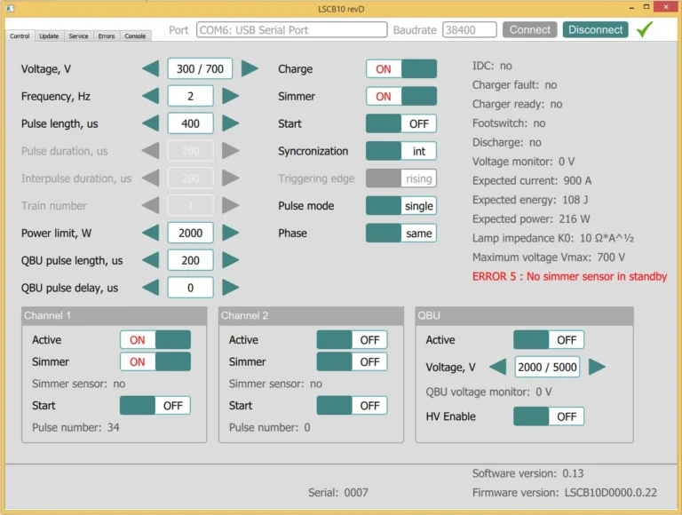The width and height of the screenshot is (682, 515).
Task: Click the Pulse length value box 400
Action: click(191, 123)
